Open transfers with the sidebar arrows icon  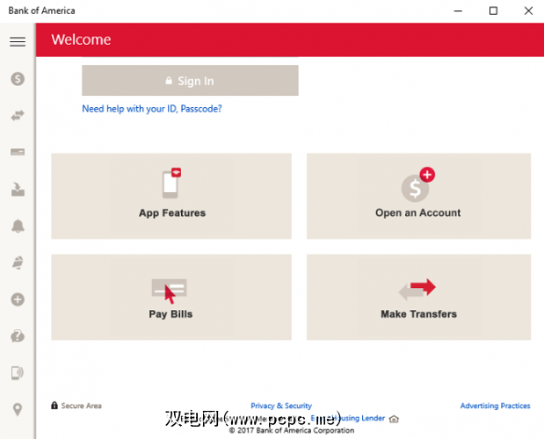coord(18,115)
